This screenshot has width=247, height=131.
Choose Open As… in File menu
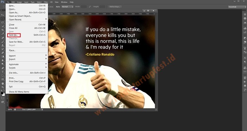pyautogui.click(x=27, y=13)
